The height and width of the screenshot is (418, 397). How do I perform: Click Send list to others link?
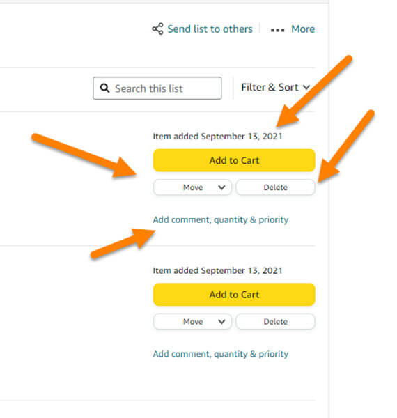(210, 29)
